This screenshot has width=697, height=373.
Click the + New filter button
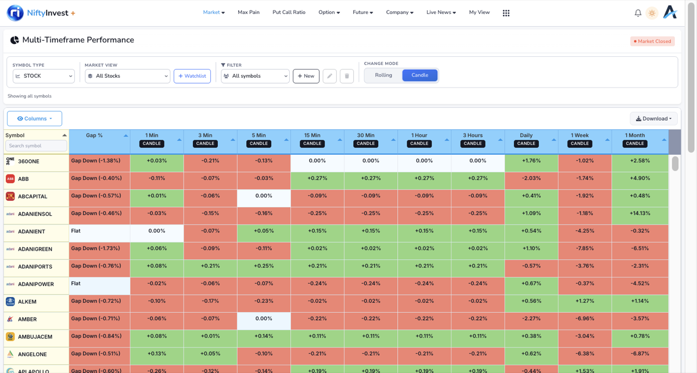click(x=306, y=76)
